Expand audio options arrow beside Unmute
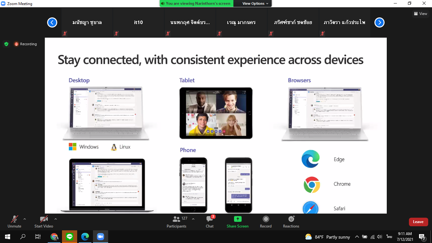 [25, 219]
